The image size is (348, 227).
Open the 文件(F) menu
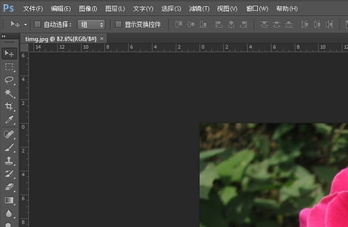click(x=33, y=9)
